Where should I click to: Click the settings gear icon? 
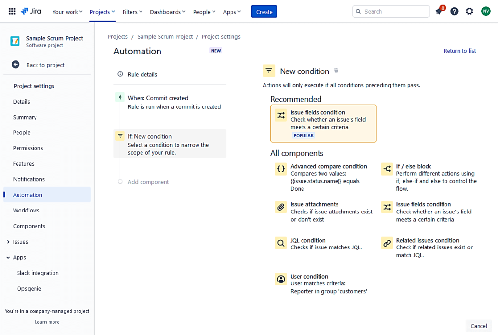tap(469, 11)
